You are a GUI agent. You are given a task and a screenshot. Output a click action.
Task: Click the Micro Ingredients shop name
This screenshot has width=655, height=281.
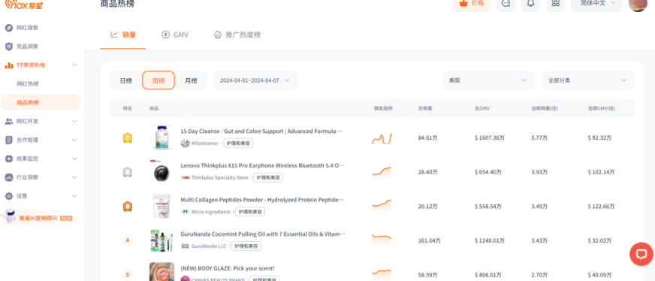(x=211, y=212)
